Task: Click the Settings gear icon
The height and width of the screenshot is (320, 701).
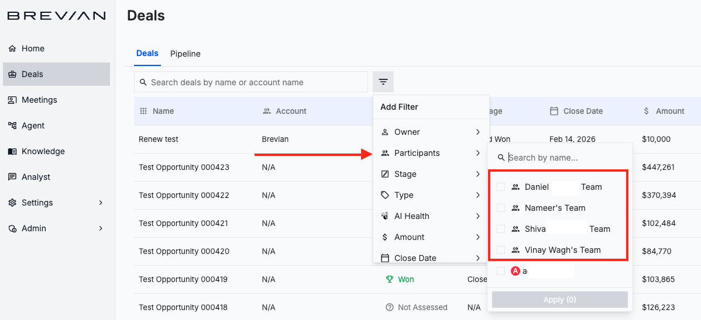Action: click(12, 203)
